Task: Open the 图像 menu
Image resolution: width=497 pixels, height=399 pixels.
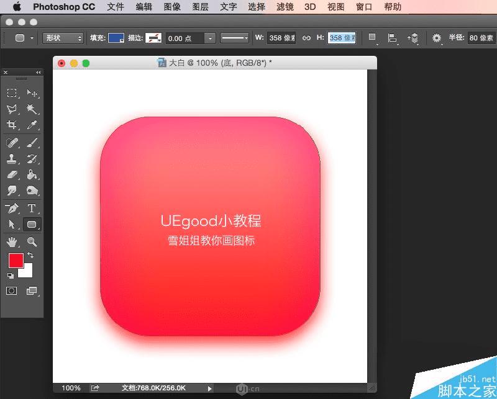Action: click(x=172, y=7)
